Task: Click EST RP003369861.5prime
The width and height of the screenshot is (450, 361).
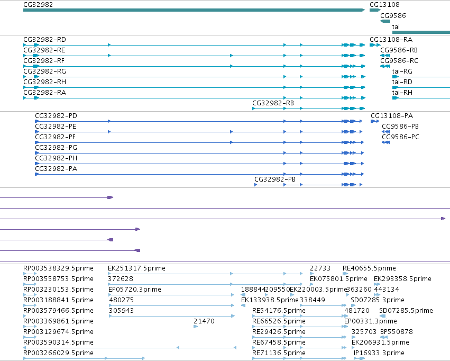Action: pyautogui.click(x=58, y=322)
